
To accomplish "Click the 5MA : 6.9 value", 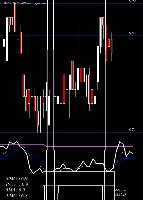I will tap(15, 190).
